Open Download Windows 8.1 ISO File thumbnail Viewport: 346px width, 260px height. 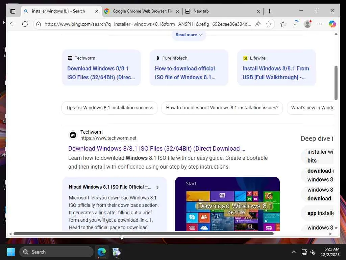[227, 204]
